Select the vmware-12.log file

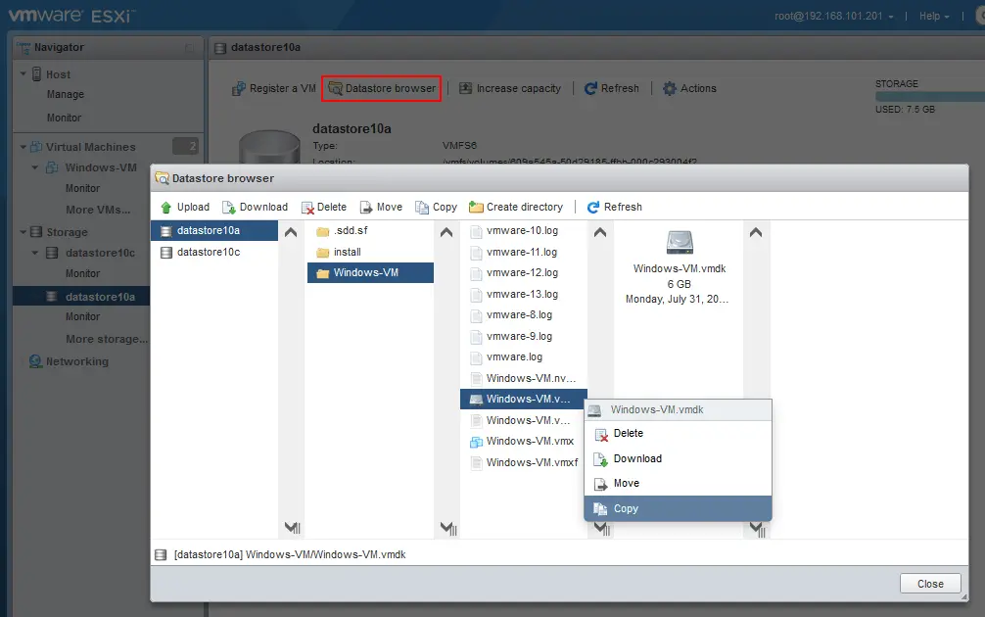pos(523,272)
